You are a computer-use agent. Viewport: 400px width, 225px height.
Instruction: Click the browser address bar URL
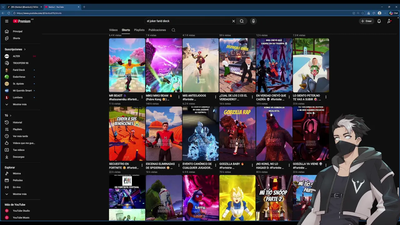pyautogui.click(x=39, y=13)
